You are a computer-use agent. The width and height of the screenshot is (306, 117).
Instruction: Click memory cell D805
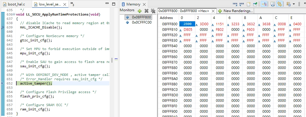(187, 30)
